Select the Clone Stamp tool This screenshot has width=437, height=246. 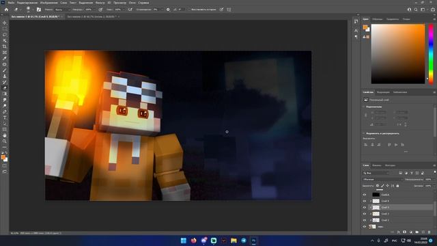[5, 76]
